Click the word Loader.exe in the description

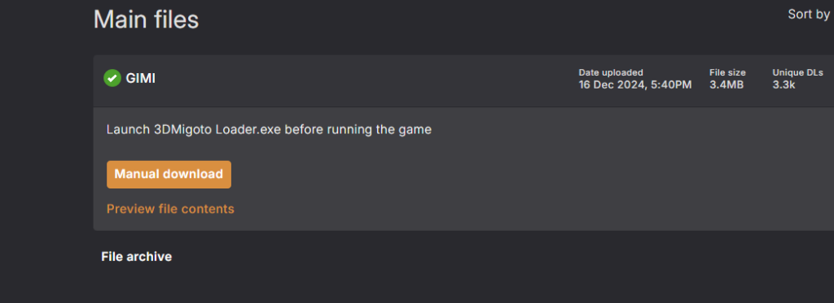248,129
